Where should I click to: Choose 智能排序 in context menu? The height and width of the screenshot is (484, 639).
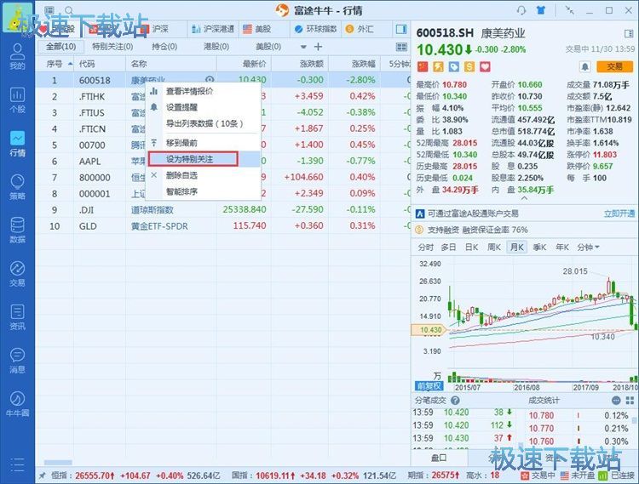pos(203,191)
